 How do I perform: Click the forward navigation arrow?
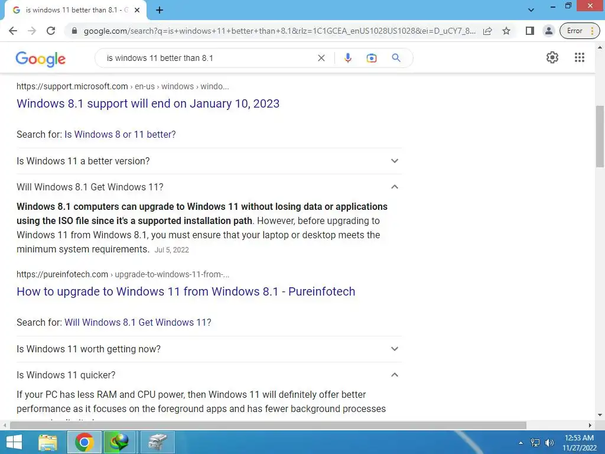(32, 31)
